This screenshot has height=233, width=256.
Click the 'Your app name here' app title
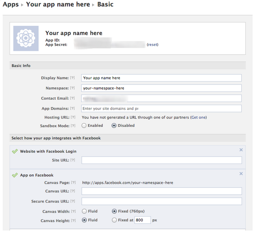74,33
